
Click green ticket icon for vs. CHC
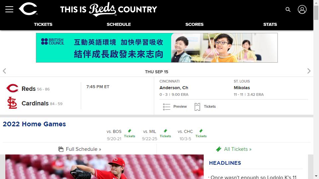pyautogui.click(x=201, y=131)
